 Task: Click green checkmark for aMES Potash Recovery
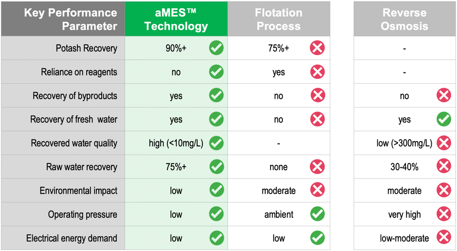pos(216,48)
